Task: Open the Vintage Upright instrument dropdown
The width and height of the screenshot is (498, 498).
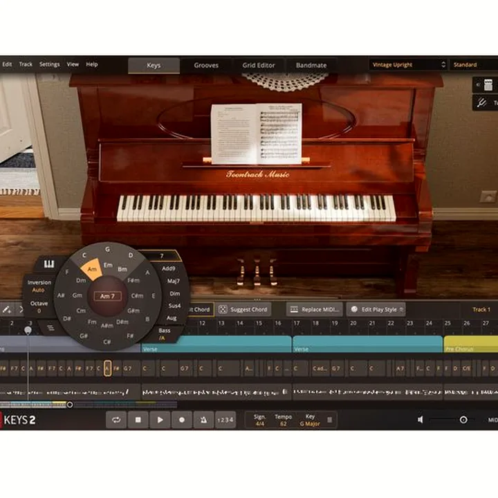Action: (x=408, y=65)
